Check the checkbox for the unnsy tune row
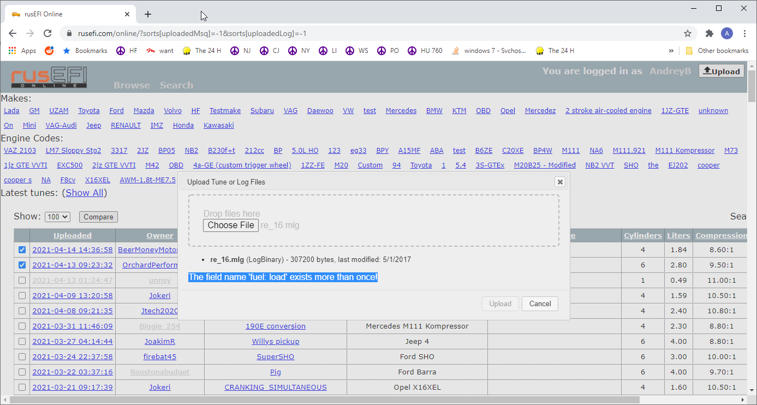Viewport: 757px width, 405px height. pyautogui.click(x=22, y=280)
